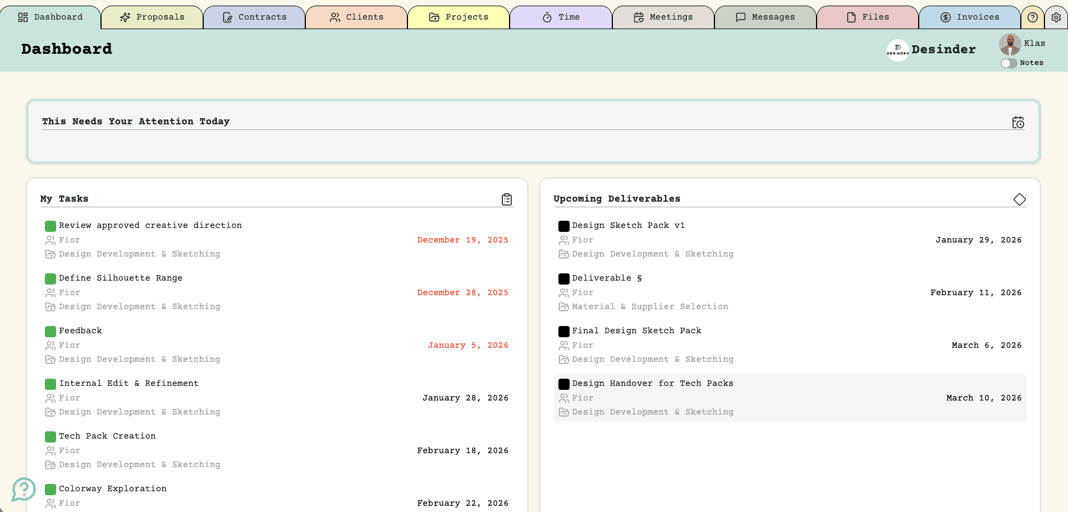Click overdue date December 28, 2025
Viewport: 1068px width, 512px height.
(x=463, y=292)
